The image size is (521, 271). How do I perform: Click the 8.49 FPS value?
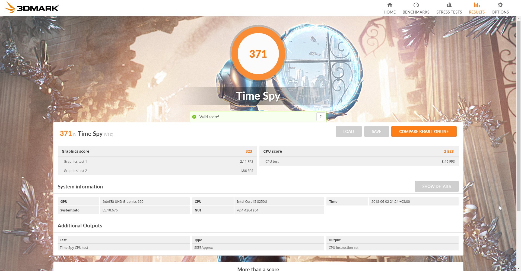pos(448,162)
